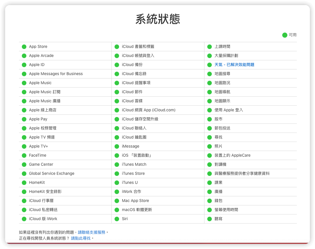Click the iCloud 版 iWork label
This screenshot has height=249, width=315.
point(43,219)
